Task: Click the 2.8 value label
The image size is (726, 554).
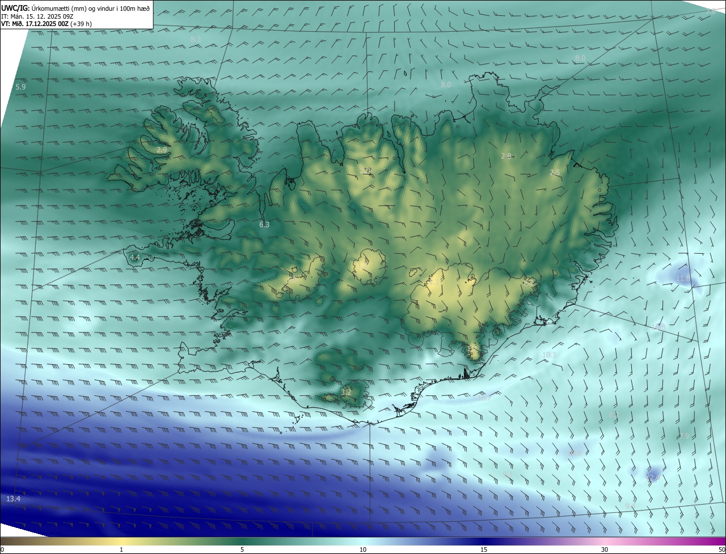Action: point(506,156)
